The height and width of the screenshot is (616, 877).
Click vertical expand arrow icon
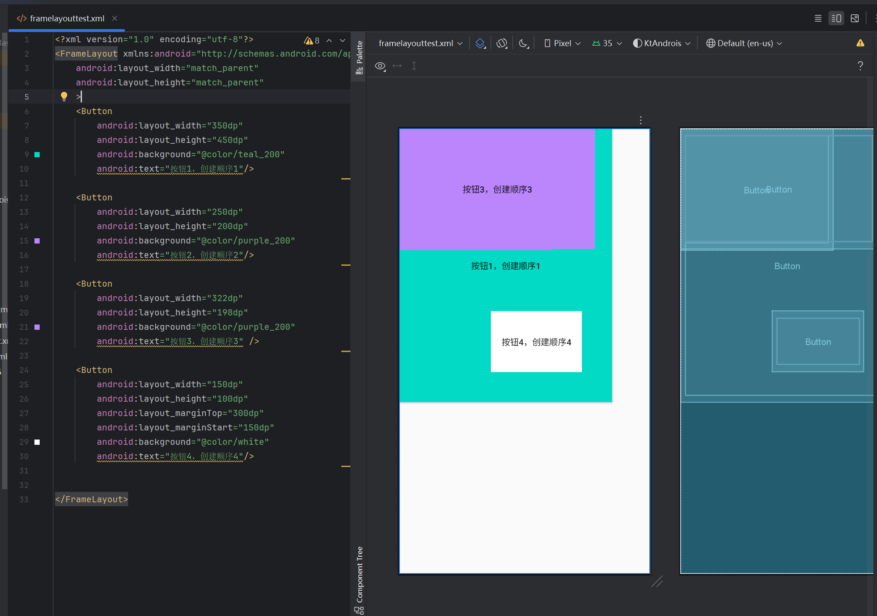click(x=414, y=66)
